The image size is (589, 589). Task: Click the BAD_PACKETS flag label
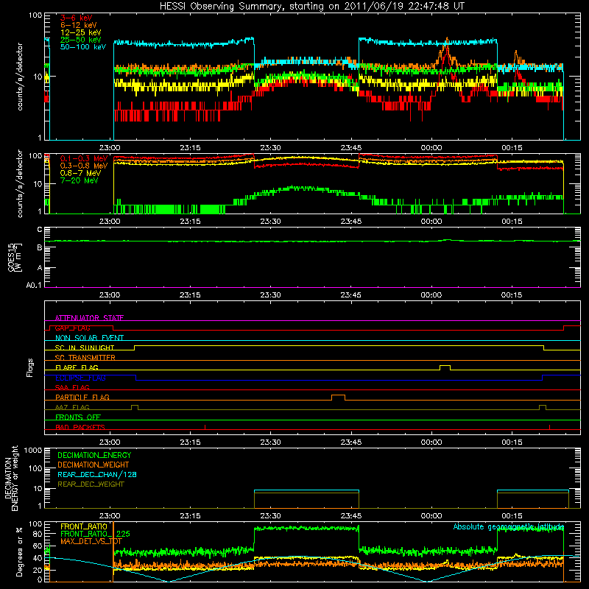80,427
